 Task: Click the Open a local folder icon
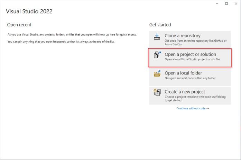point(157,74)
